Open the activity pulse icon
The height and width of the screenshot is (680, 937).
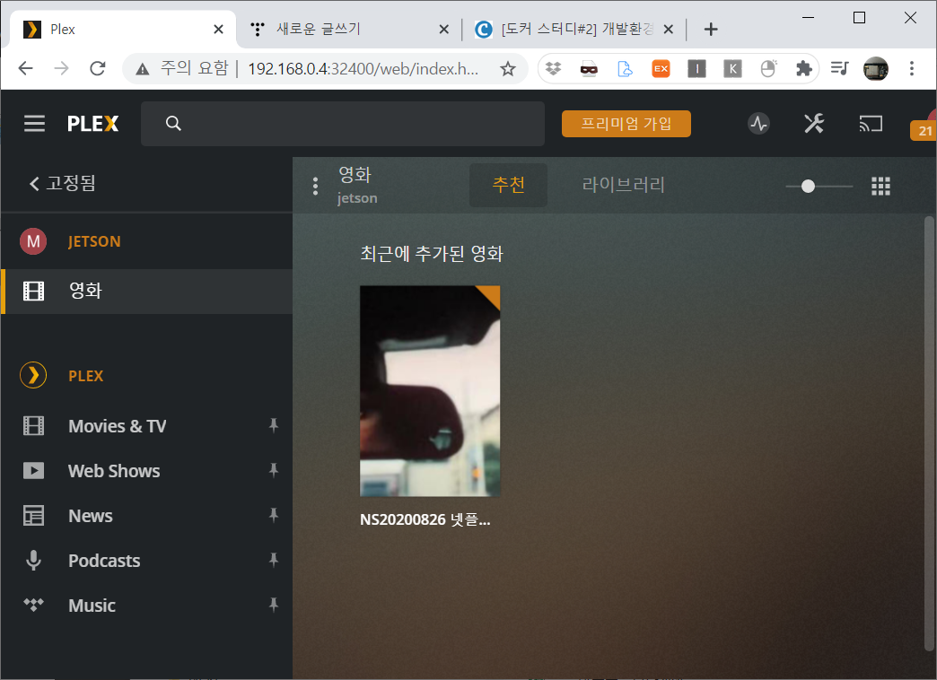tap(758, 124)
